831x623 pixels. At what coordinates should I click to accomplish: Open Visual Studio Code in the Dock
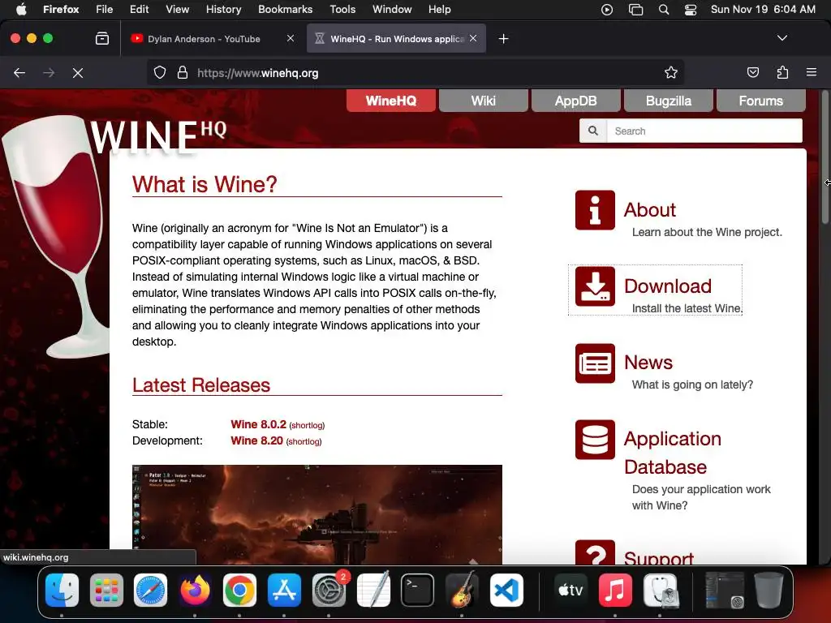pyautogui.click(x=506, y=591)
